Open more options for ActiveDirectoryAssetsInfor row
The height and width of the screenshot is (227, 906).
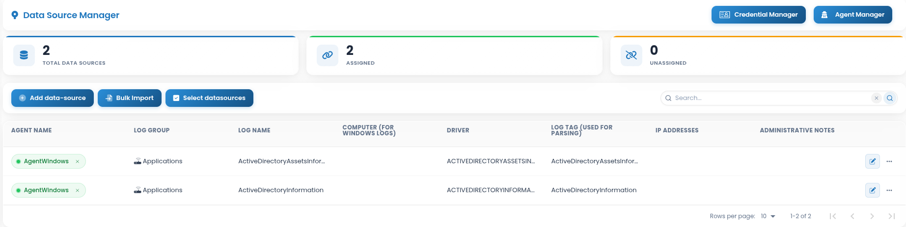coord(889,161)
